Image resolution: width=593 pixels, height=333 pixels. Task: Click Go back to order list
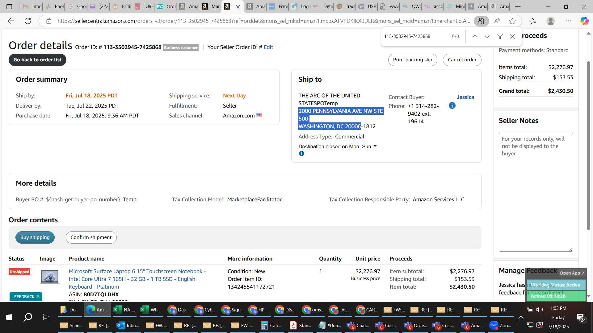tap(37, 60)
